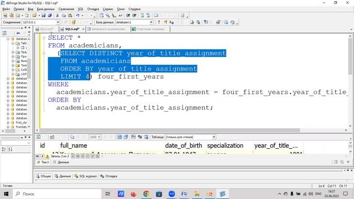Open the Правка menu

click(19, 9)
